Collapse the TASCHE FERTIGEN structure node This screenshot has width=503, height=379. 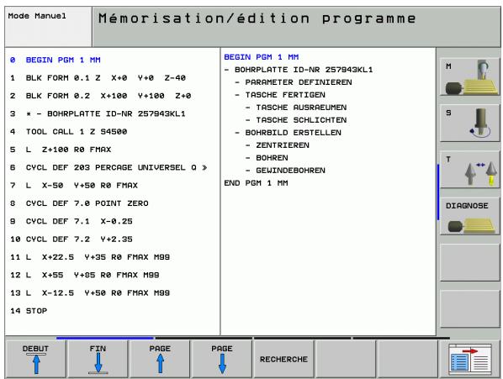point(237,95)
